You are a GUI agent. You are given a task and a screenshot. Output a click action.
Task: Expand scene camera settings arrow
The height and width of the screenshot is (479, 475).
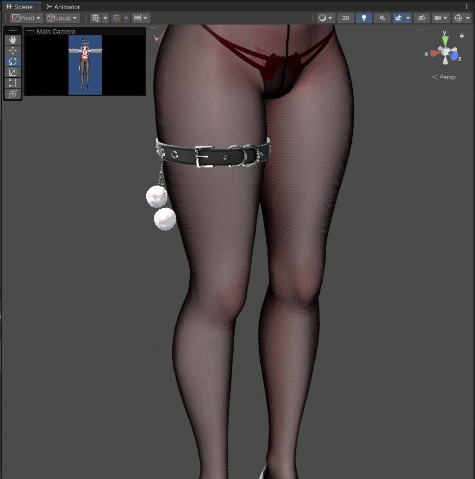[446, 18]
